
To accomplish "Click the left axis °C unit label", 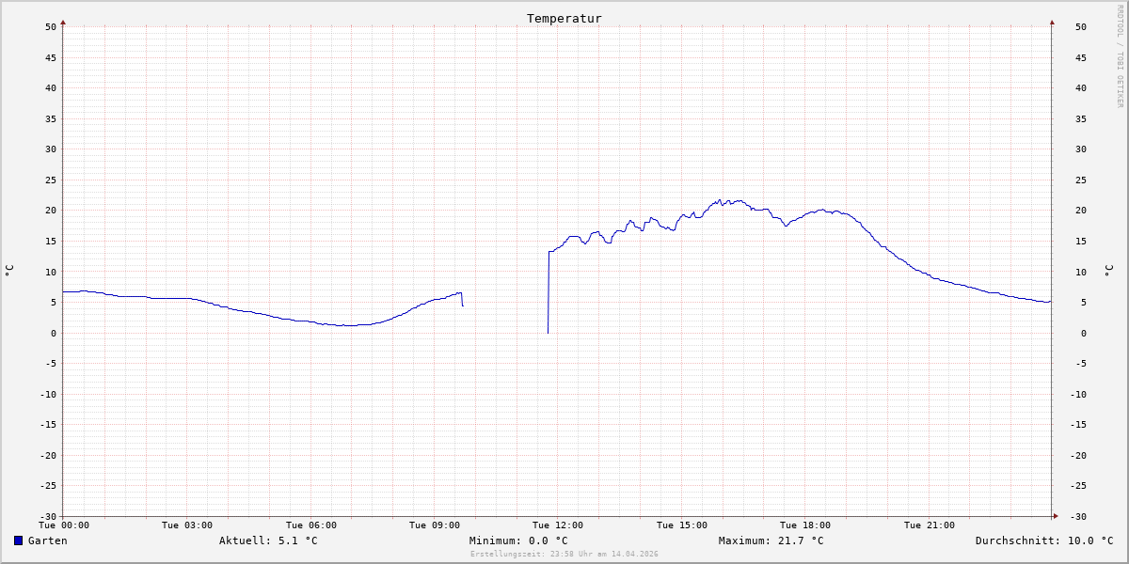I will click(9, 271).
